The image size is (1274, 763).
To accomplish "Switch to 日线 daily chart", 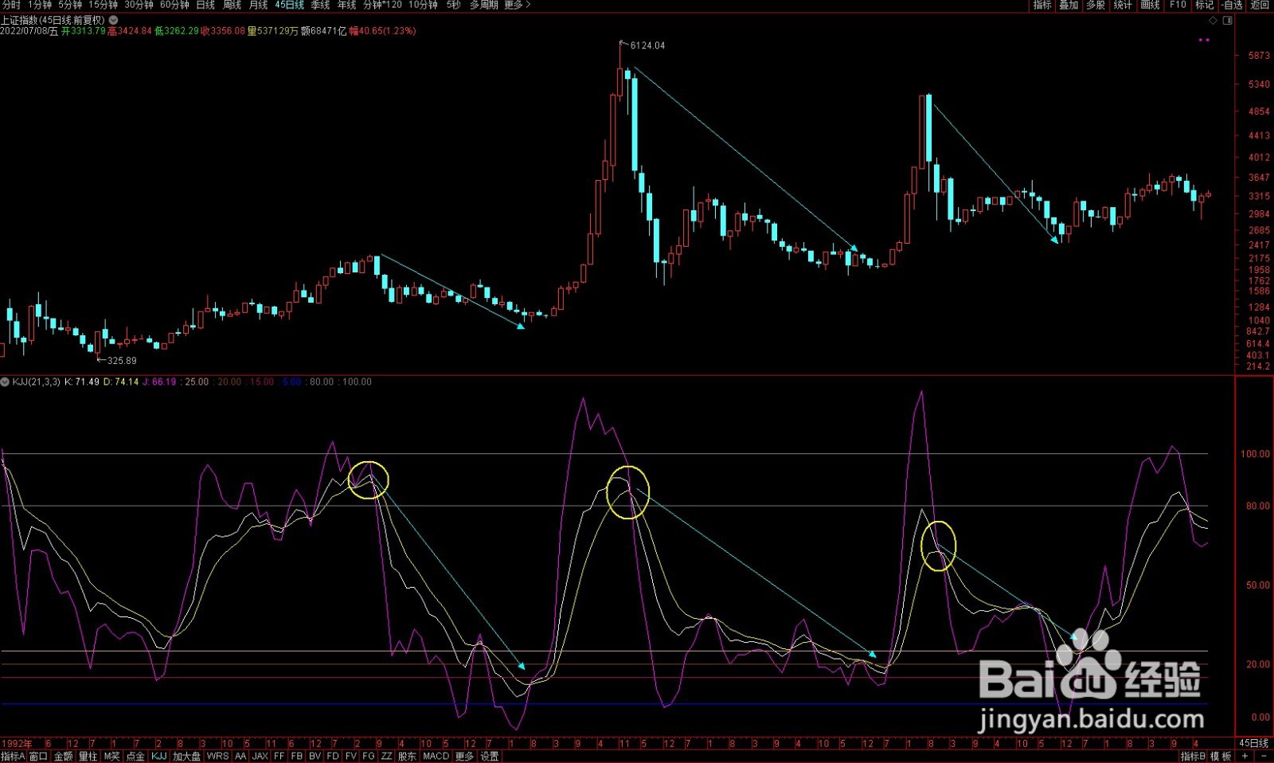I will click(205, 5).
